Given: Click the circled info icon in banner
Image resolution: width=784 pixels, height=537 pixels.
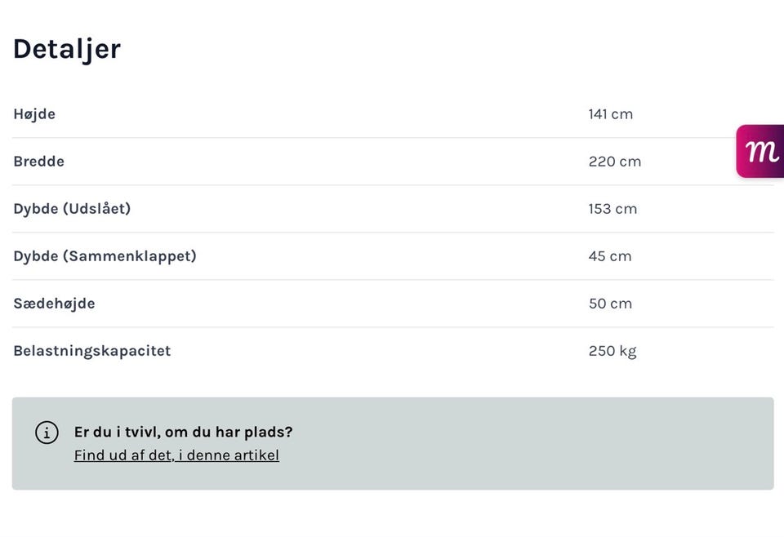Looking at the screenshot, I should [47, 433].
